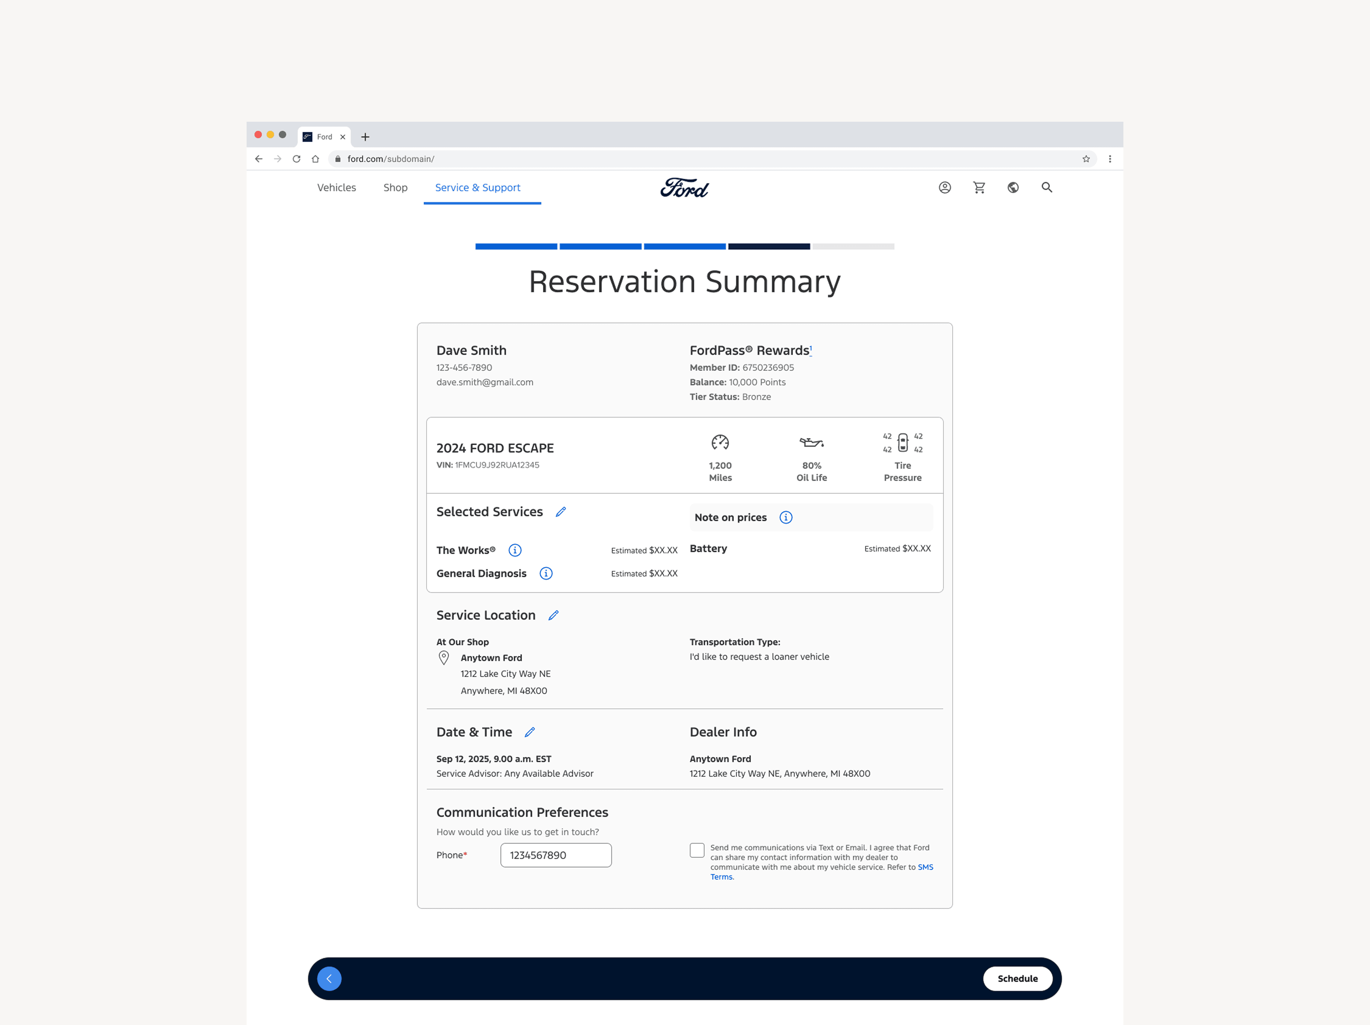Open the browser home page
The width and height of the screenshot is (1370, 1025).
click(x=315, y=159)
